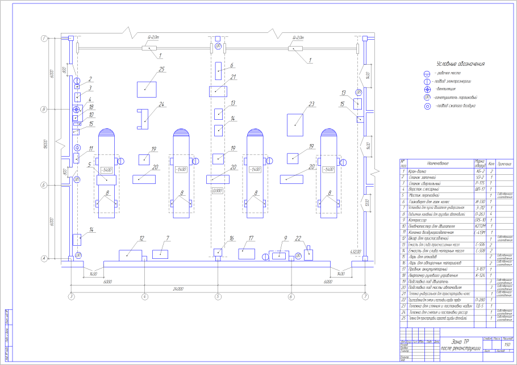This screenshot has width=517, height=365.
Task: Select the rectangle pointed to by callout 25
Action: pyautogui.click(x=147, y=89)
